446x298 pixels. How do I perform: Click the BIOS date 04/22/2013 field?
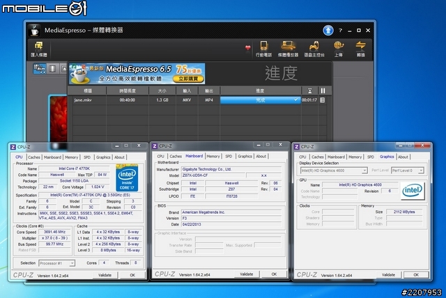click(x=231, y=224)
